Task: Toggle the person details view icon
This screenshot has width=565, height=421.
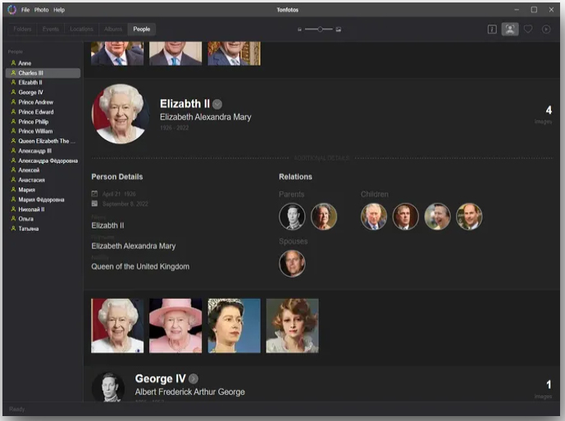Action: pos(510,29)
